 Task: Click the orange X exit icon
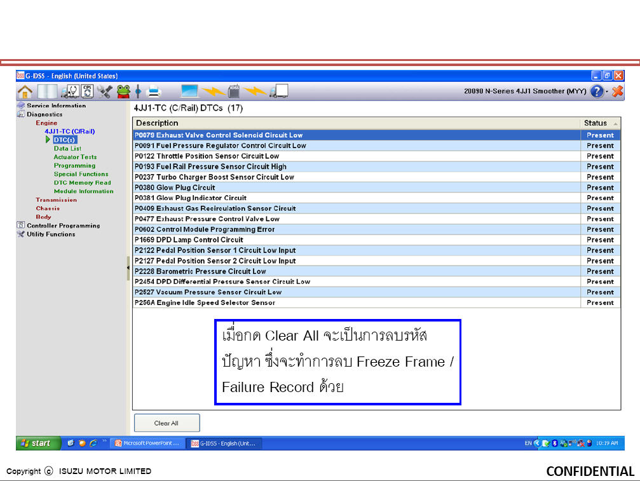[618, 91]
